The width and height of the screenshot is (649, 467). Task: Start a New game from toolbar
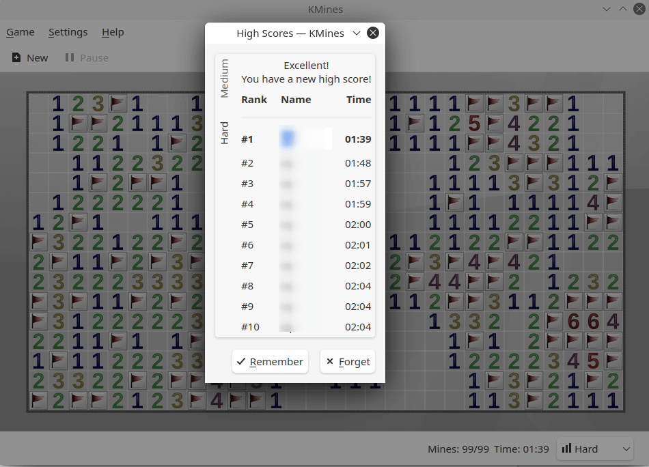(30, 58)
